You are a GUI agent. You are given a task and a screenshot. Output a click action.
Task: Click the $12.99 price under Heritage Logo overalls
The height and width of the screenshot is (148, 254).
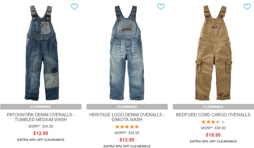click(x=127, y=140)
